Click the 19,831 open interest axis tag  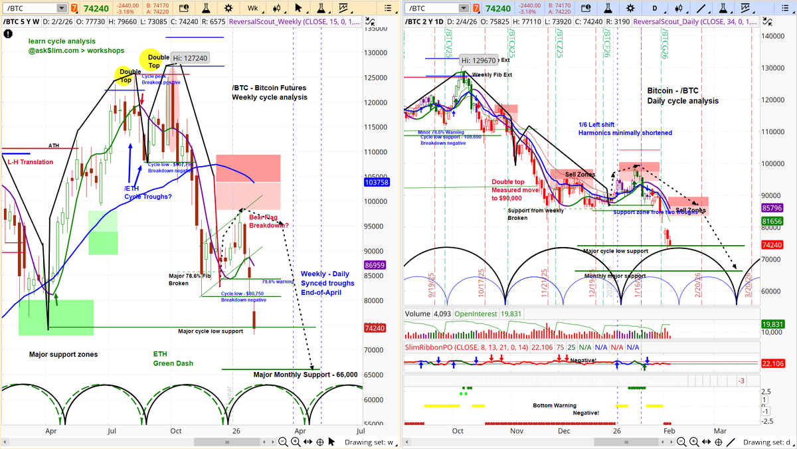(774, 323)
